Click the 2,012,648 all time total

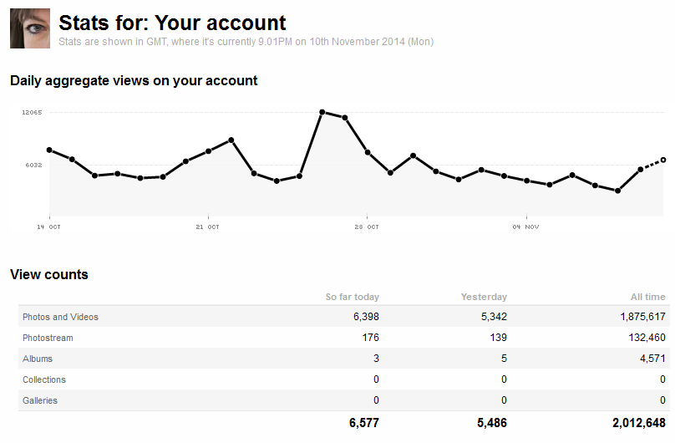(639, 423)
